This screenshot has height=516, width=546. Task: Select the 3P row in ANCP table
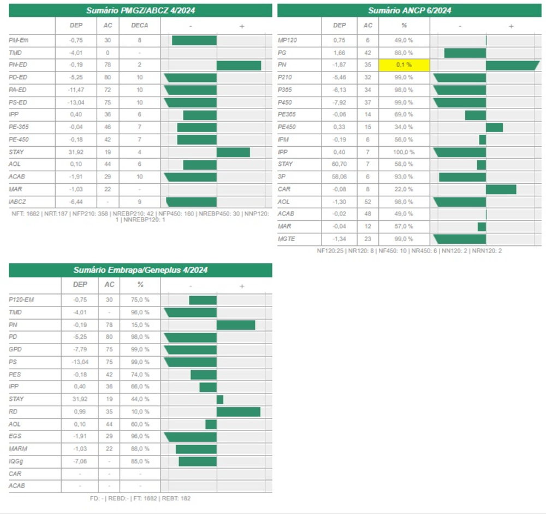[x=409, y=177]
